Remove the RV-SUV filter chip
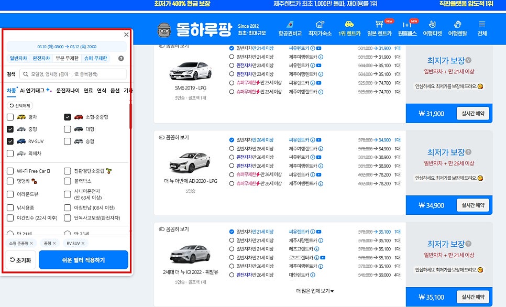 point(83,244)
